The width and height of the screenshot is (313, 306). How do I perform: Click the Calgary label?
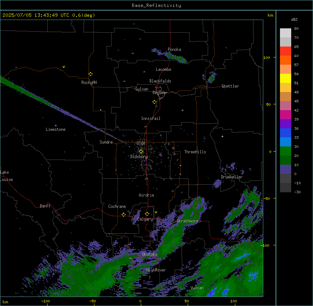(145, 219)
